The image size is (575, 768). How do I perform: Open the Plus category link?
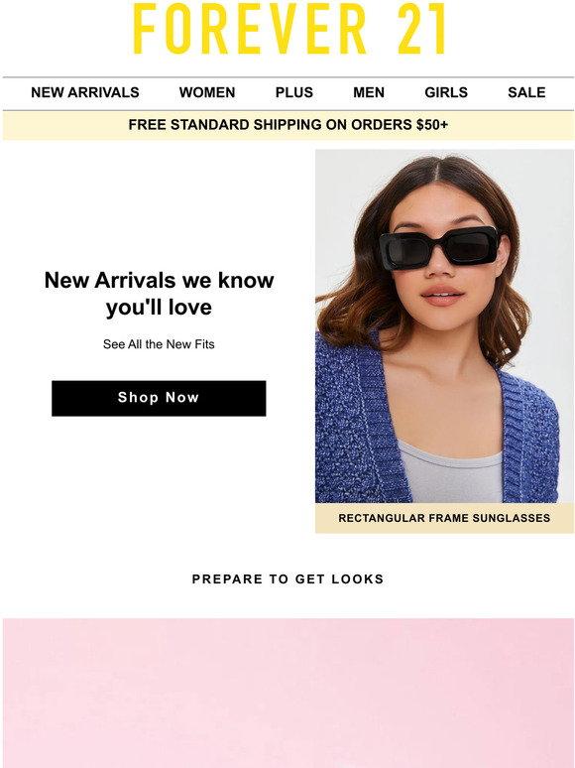coord(294,92)
